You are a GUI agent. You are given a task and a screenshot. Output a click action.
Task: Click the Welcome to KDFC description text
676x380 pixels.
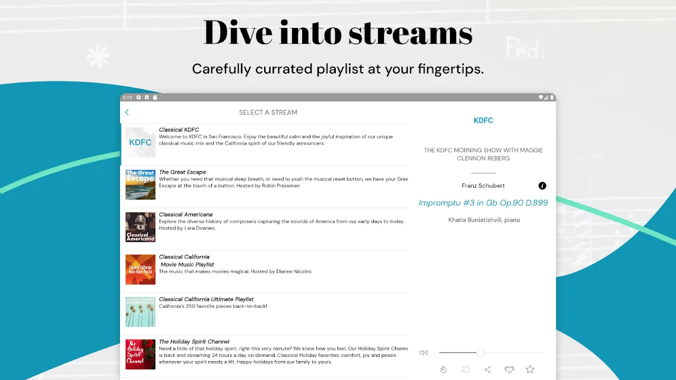276,140
